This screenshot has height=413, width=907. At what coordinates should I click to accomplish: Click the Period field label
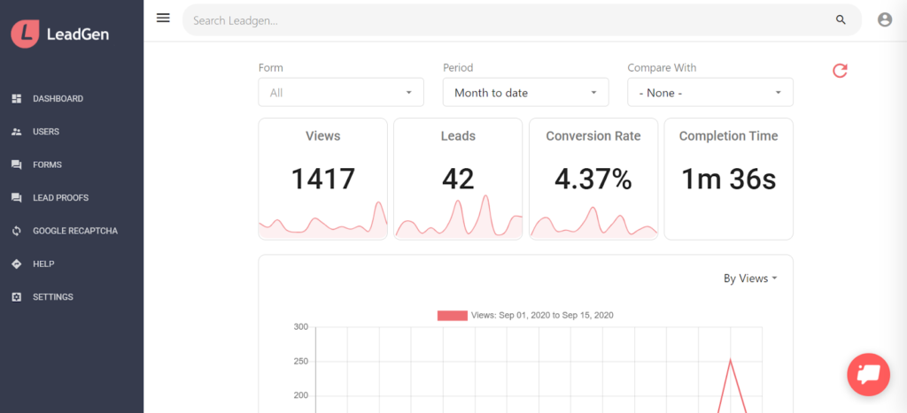[458, 67]
